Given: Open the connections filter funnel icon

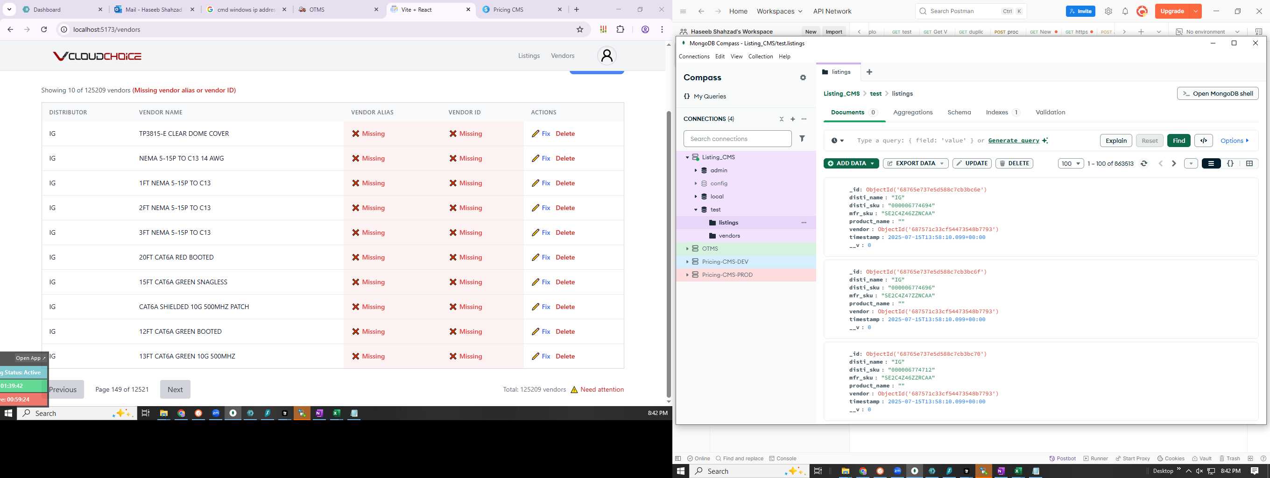Looking at the screenshot, I should [802, 139].
